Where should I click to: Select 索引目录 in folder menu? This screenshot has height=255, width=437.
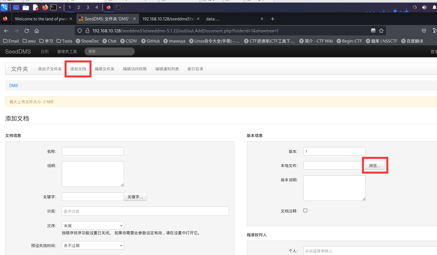pos(195,69)
